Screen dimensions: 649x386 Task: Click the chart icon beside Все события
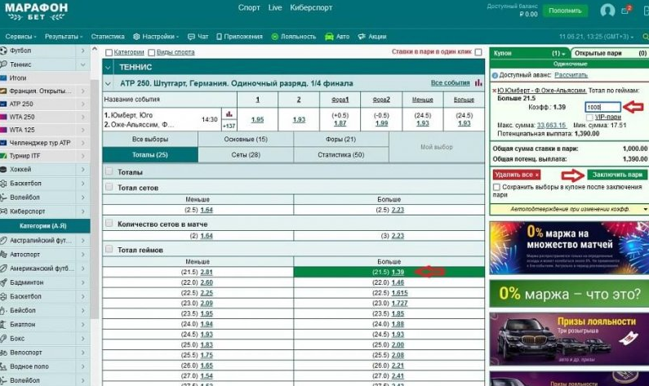478,83
